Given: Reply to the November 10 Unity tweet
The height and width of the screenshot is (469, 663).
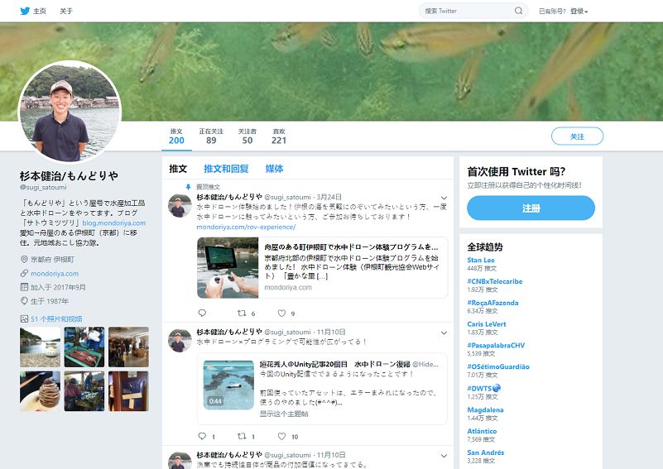Looking at the screenshot, I should click(203, 436).
